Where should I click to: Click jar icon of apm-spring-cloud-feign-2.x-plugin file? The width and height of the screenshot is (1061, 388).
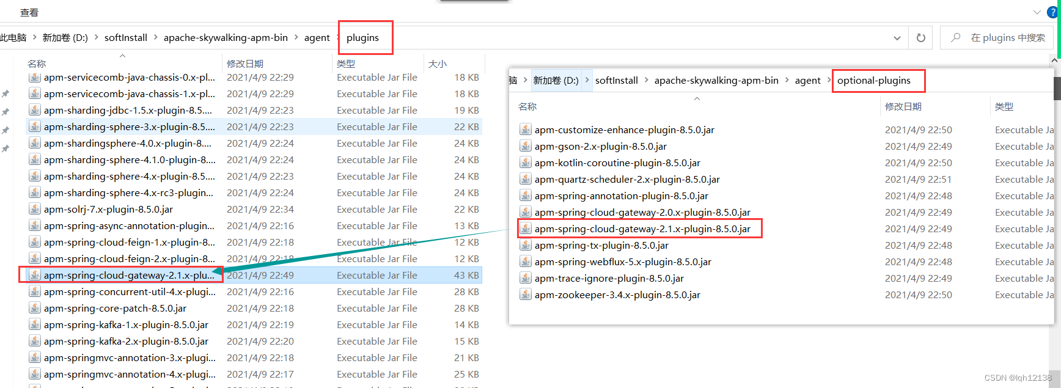click(x=35, y=258)
